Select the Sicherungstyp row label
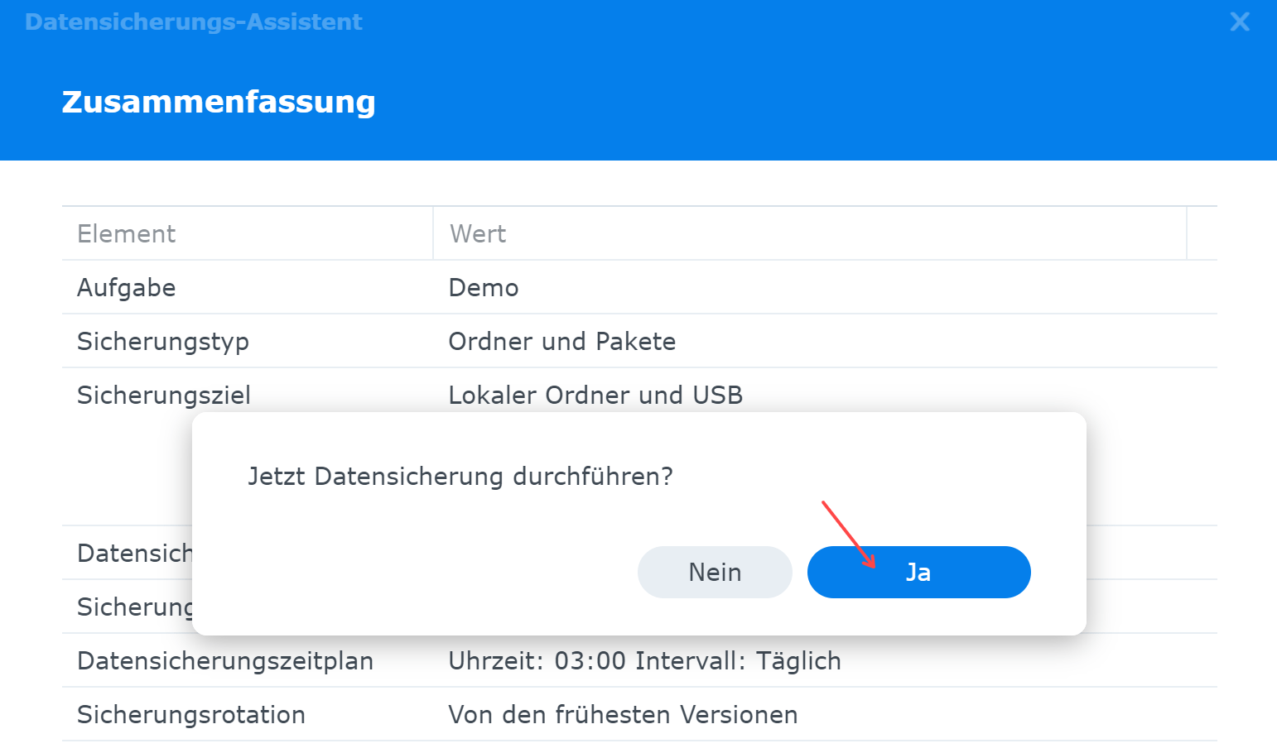This screenshot has height=753, width=1277. 163,342
